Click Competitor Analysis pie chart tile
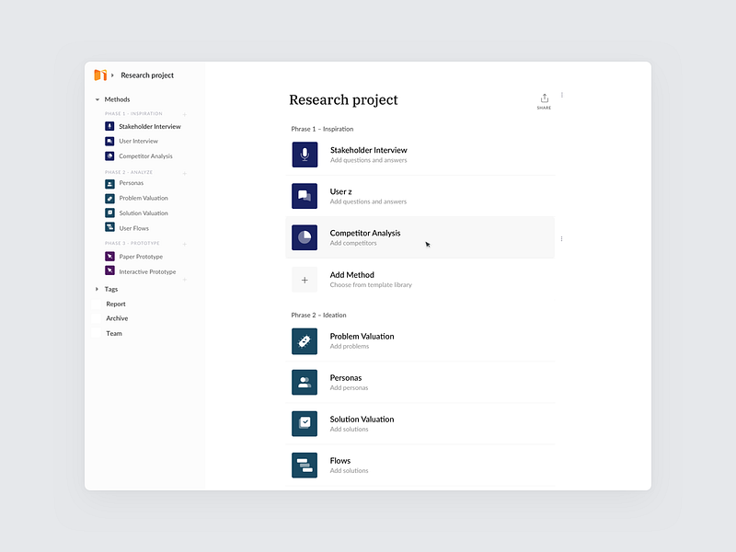This screenshot has height=552, width=736. [305, 237]
